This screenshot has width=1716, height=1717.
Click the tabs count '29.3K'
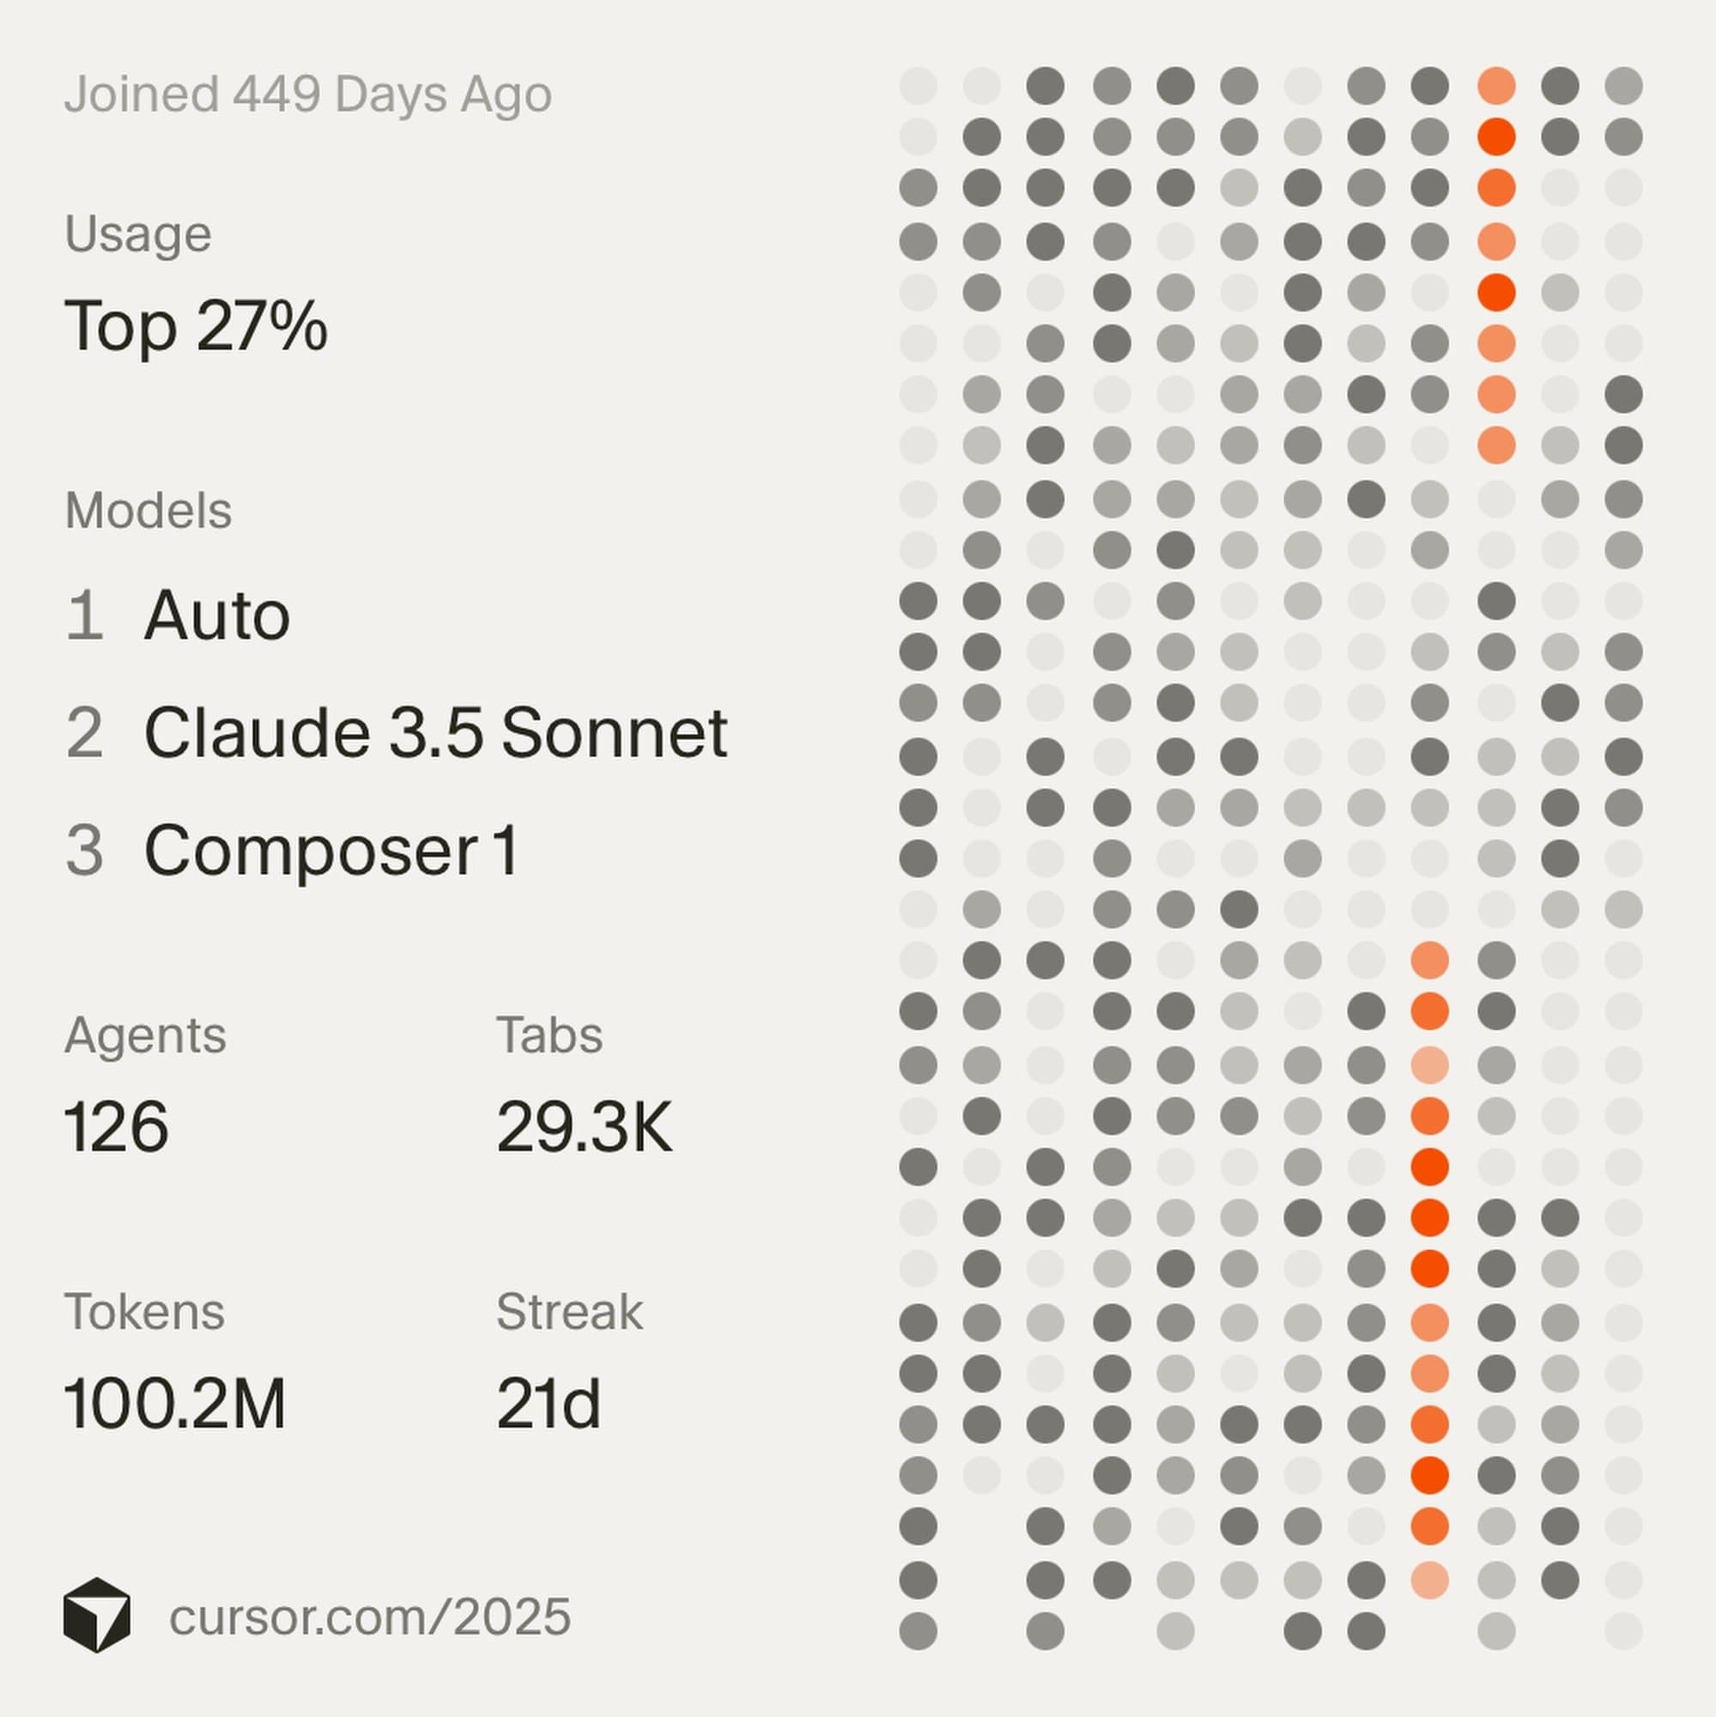point(584,1127)
